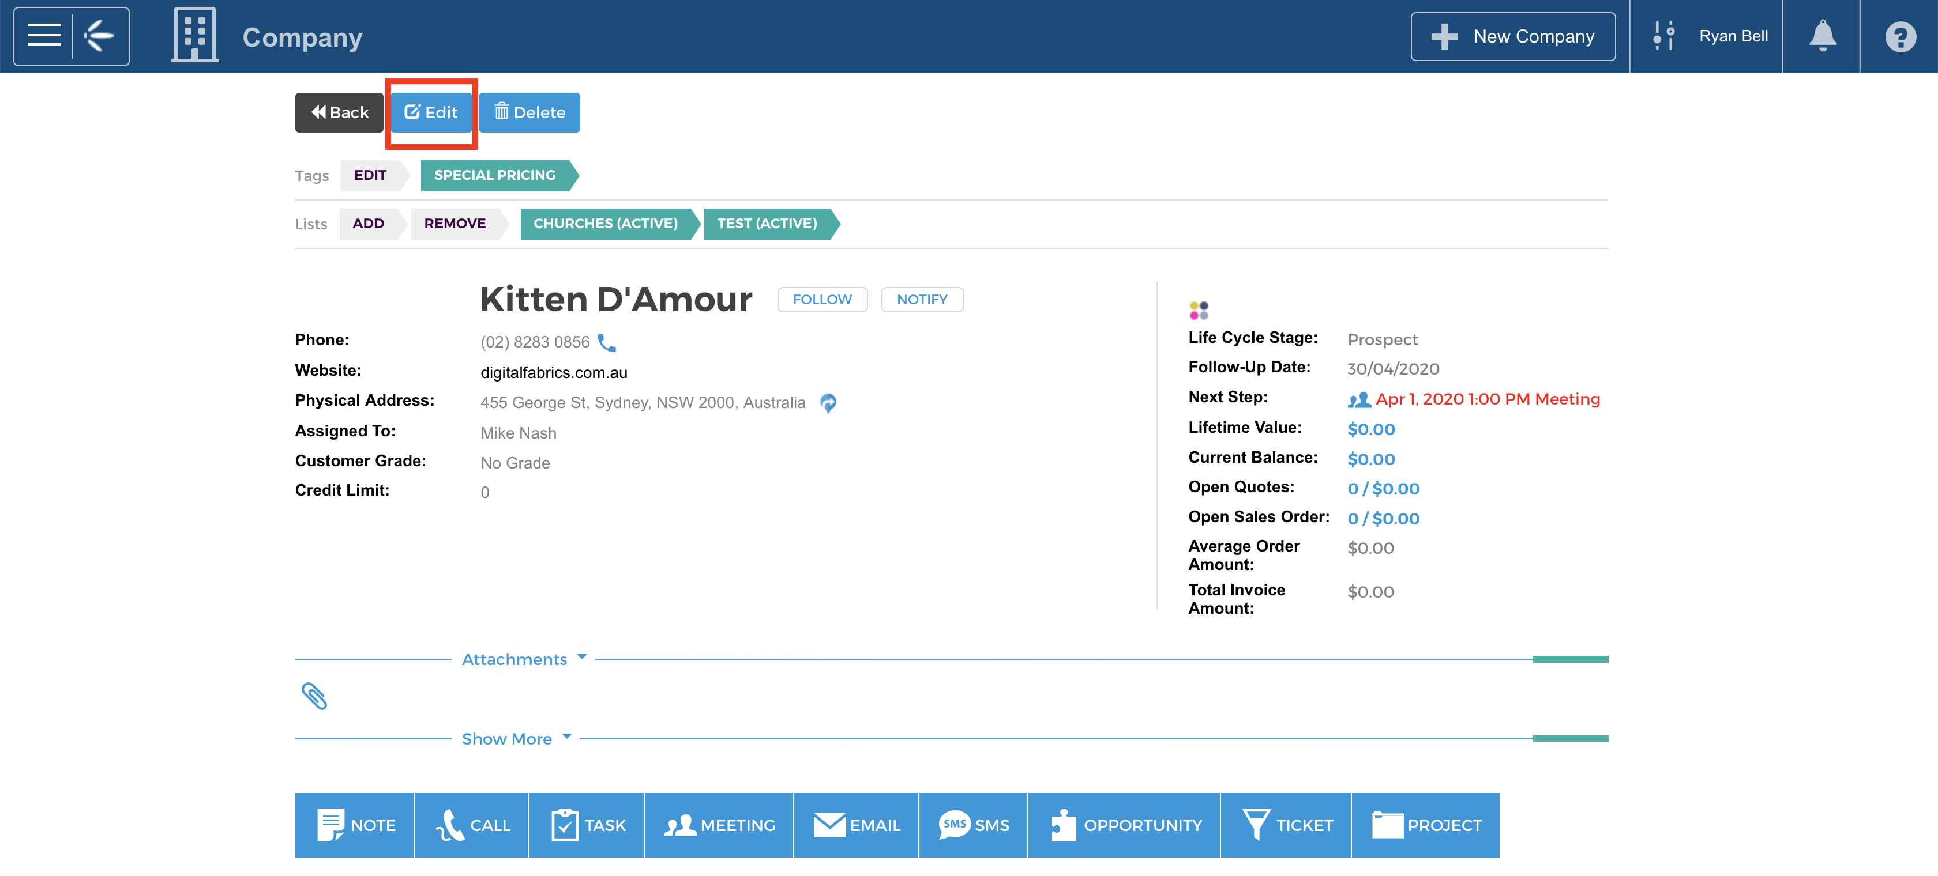Open the CHURCHES (ACTIVE) list
Screen dimensions: 1938x876
point(610,224)
